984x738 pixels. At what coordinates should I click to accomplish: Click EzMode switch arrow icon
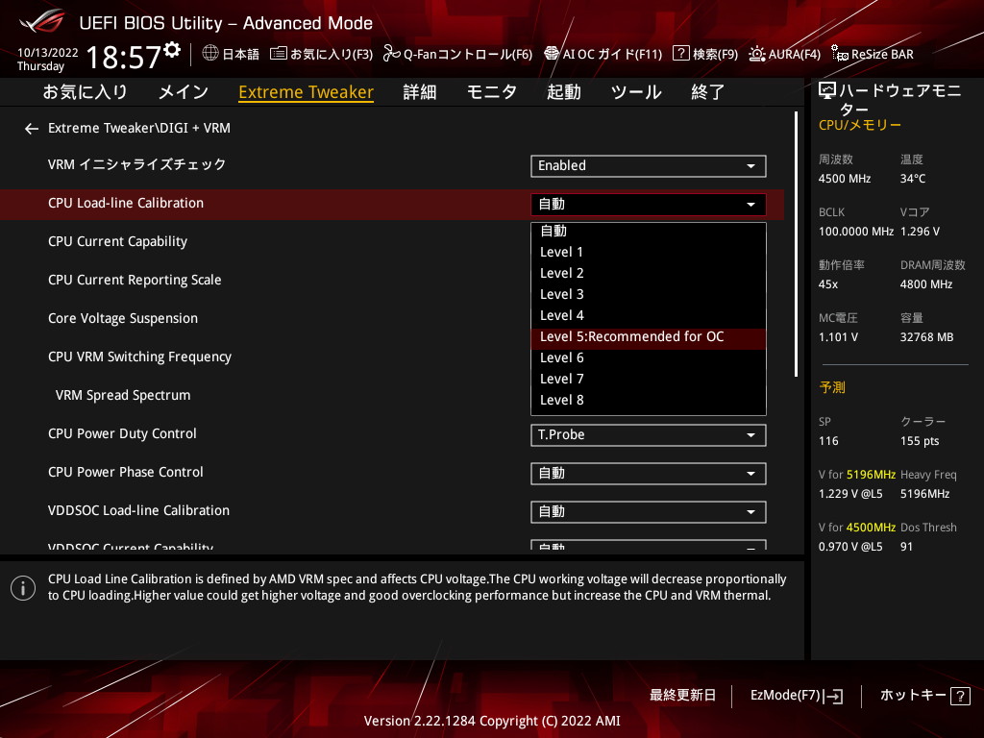(834, 696)
